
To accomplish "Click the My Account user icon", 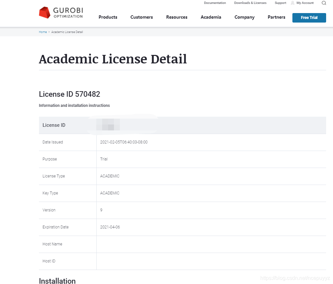I will point(292,3).
